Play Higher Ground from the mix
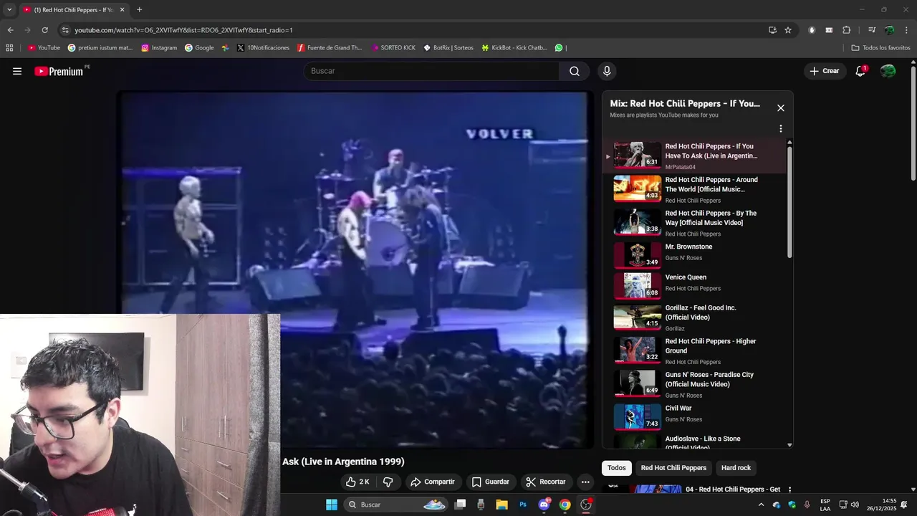Image resolution: width=917 pixels, height=516 pixels. point(694,351)
